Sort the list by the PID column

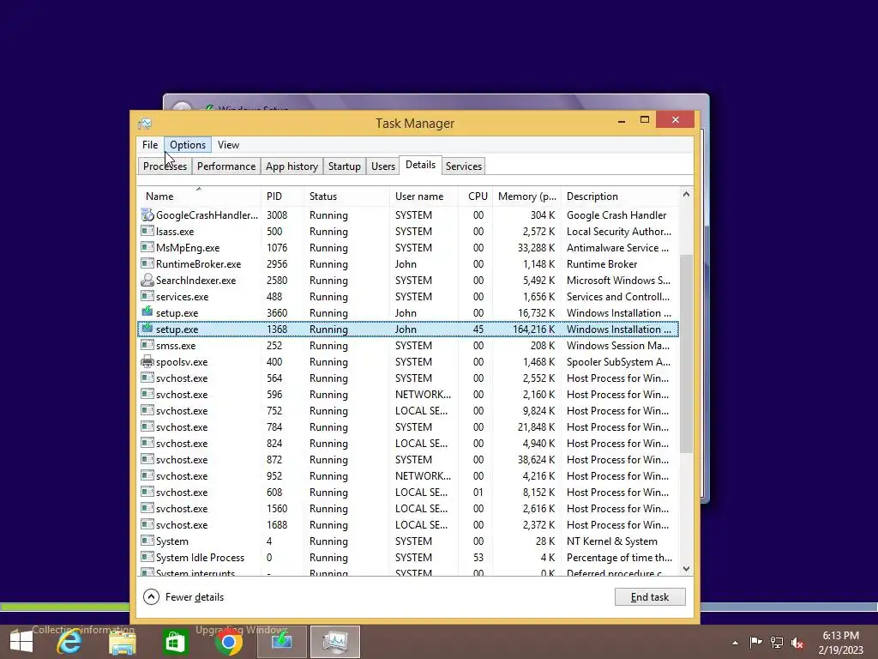tap(282, 196)
